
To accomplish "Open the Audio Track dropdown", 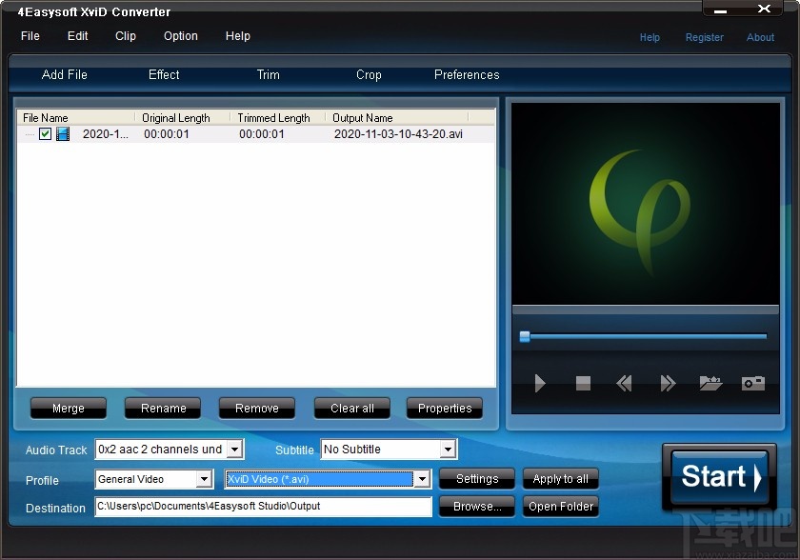I will click(x=235, y=449).
